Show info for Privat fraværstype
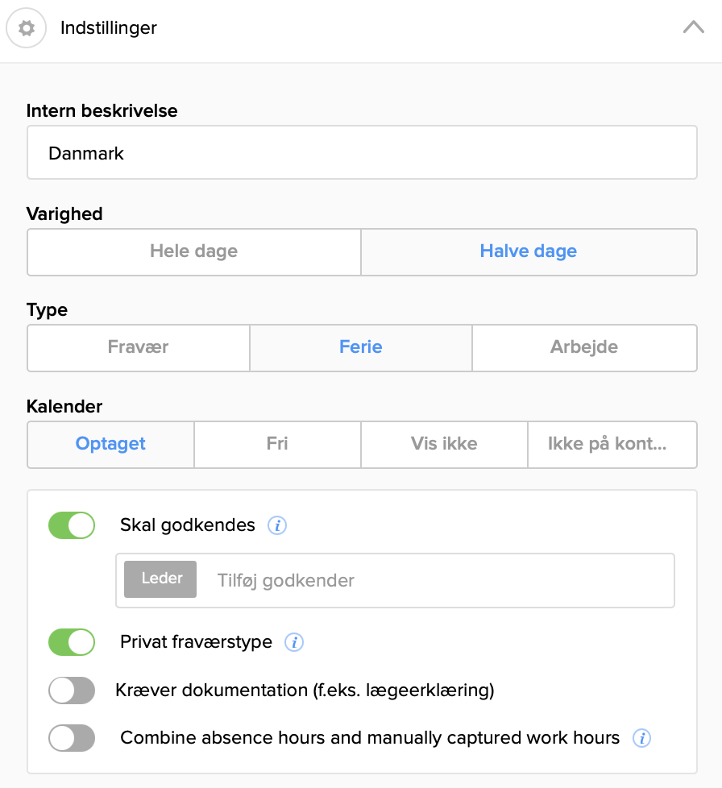This screenshot has width=722, height=788. click(295, 642)
